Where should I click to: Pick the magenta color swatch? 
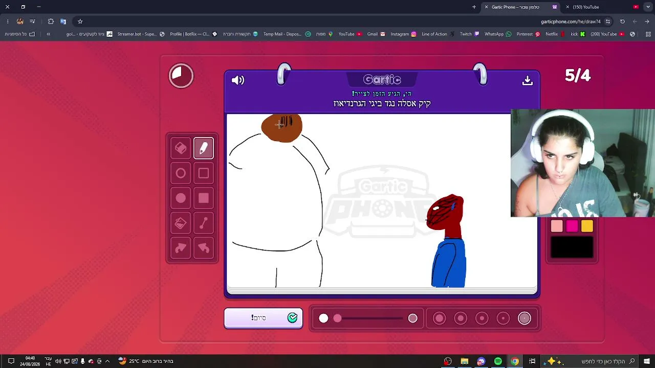pyautogui.click(x=572, y=226)
